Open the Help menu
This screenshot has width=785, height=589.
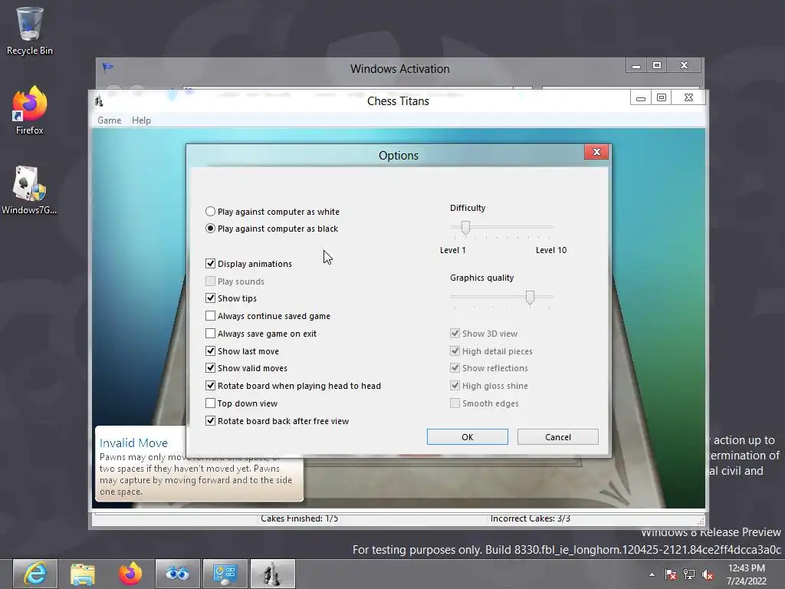141,120
